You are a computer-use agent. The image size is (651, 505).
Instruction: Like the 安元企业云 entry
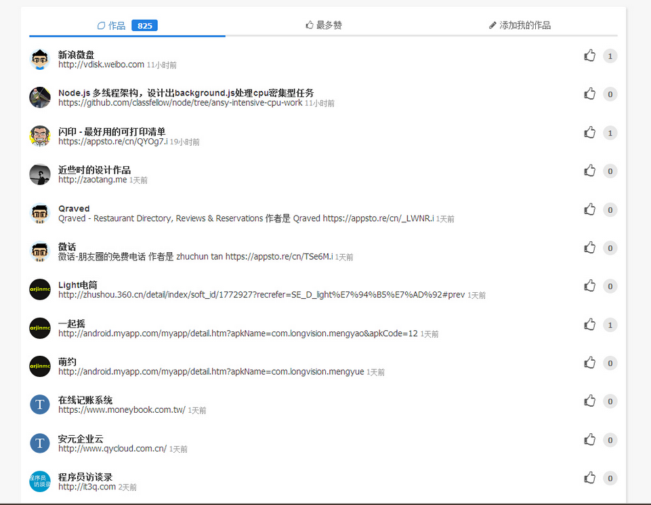(x=589, y=439)
